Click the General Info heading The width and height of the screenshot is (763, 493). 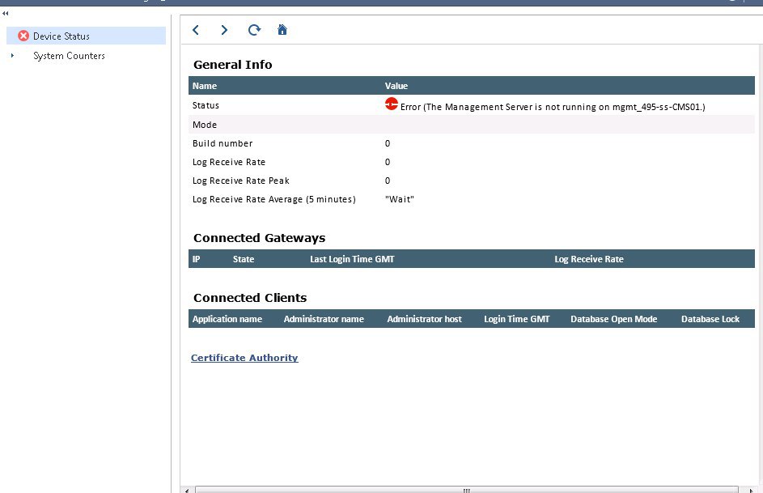[x=232, y=65]
